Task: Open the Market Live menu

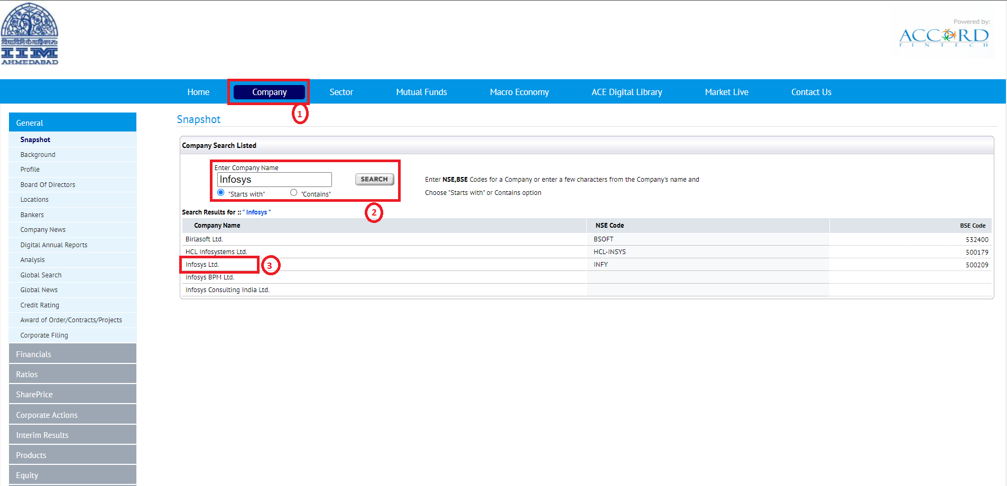Action: pyautogui.click(x=726, y=92)
